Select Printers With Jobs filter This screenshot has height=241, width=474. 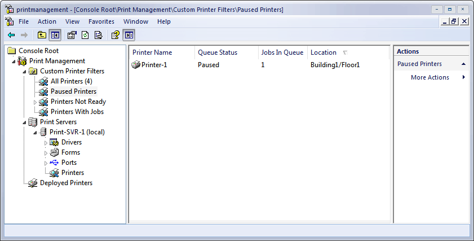click(77, 112)
